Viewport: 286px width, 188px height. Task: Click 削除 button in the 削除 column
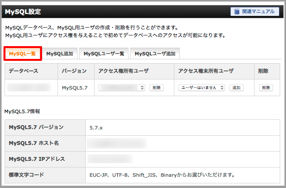point(266,88)
